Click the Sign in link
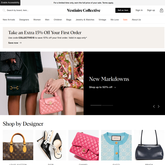Screen dimensions: 165x165 pos(139,10)
